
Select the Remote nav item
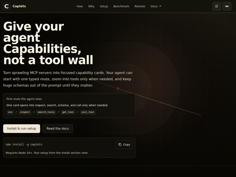(140, 6)
